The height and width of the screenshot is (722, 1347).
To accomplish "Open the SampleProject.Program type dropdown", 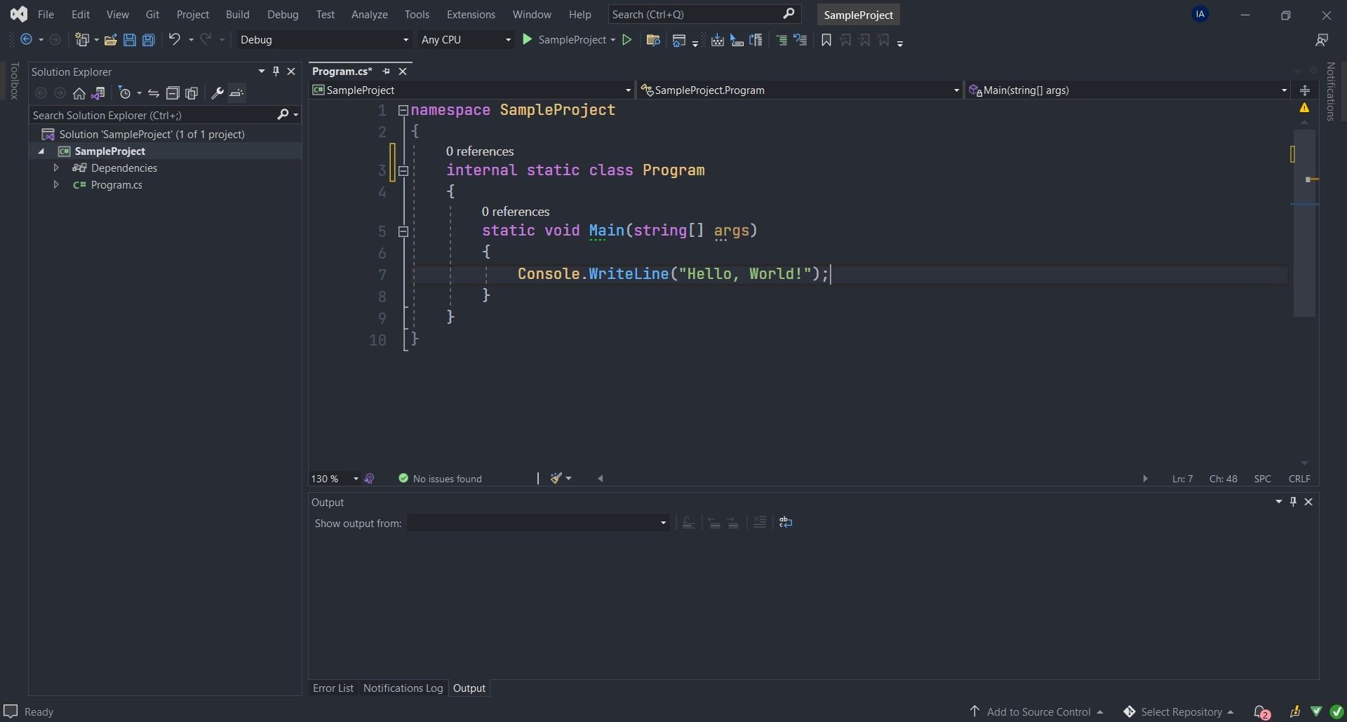I will click(800, 90).
